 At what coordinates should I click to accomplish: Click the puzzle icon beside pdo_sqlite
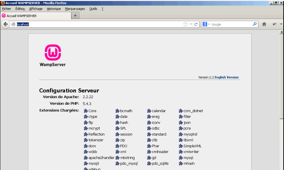coord(149,164)
